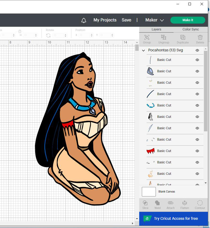Hide the turquoise necklace layer
The image size is (210, 228).
pyautogui.click(x=197, y=105)
